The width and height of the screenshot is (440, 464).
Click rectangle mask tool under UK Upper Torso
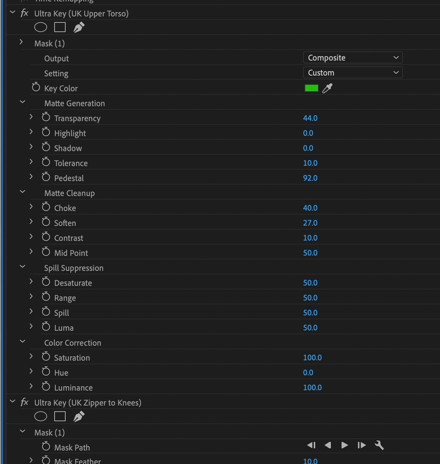[60, 27]
